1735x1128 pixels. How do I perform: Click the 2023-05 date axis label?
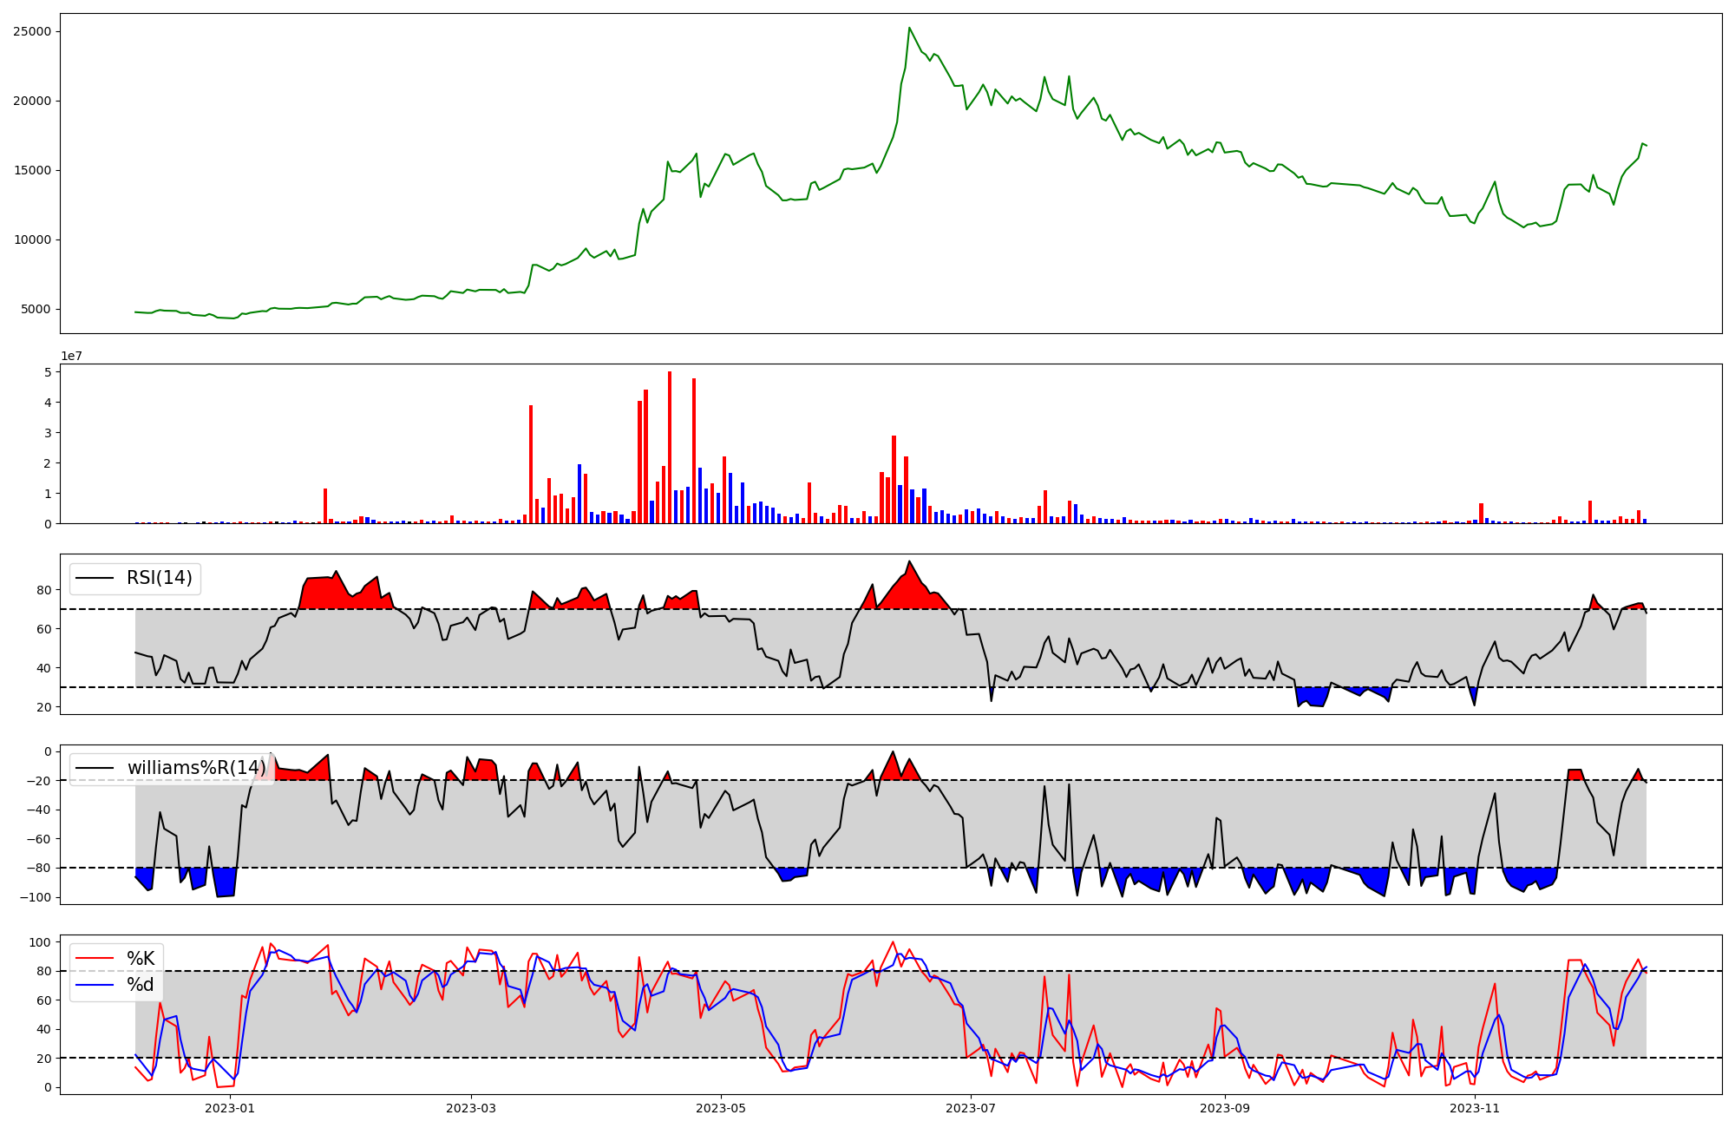click(720, 1108)
